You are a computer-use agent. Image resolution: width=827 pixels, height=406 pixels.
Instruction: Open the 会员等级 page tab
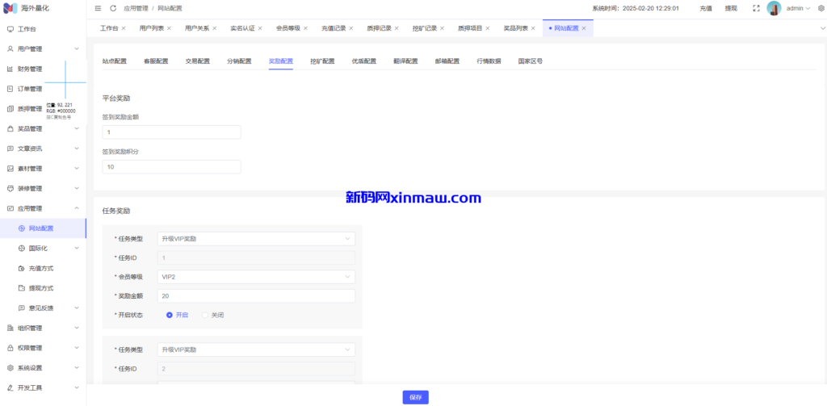pos(288,28)
